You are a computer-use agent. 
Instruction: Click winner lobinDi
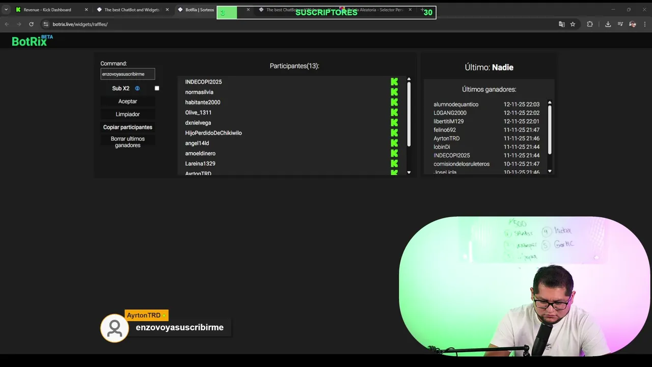442,147
